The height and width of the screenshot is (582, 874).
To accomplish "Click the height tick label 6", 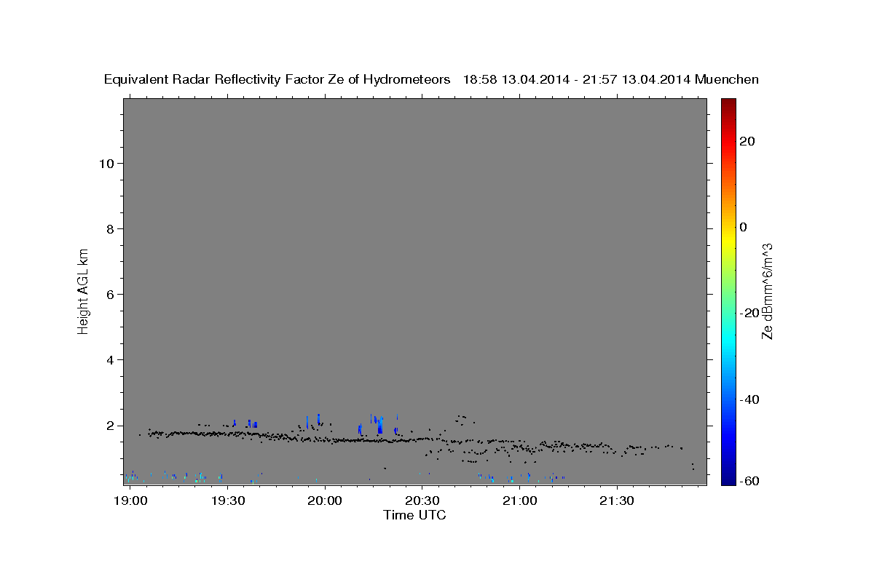I will click(110, 295).
